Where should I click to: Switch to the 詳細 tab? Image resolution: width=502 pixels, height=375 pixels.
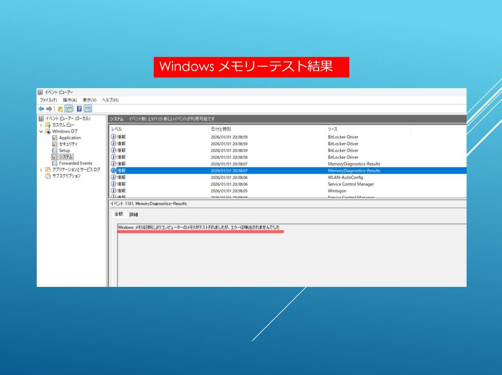point(133,214)
